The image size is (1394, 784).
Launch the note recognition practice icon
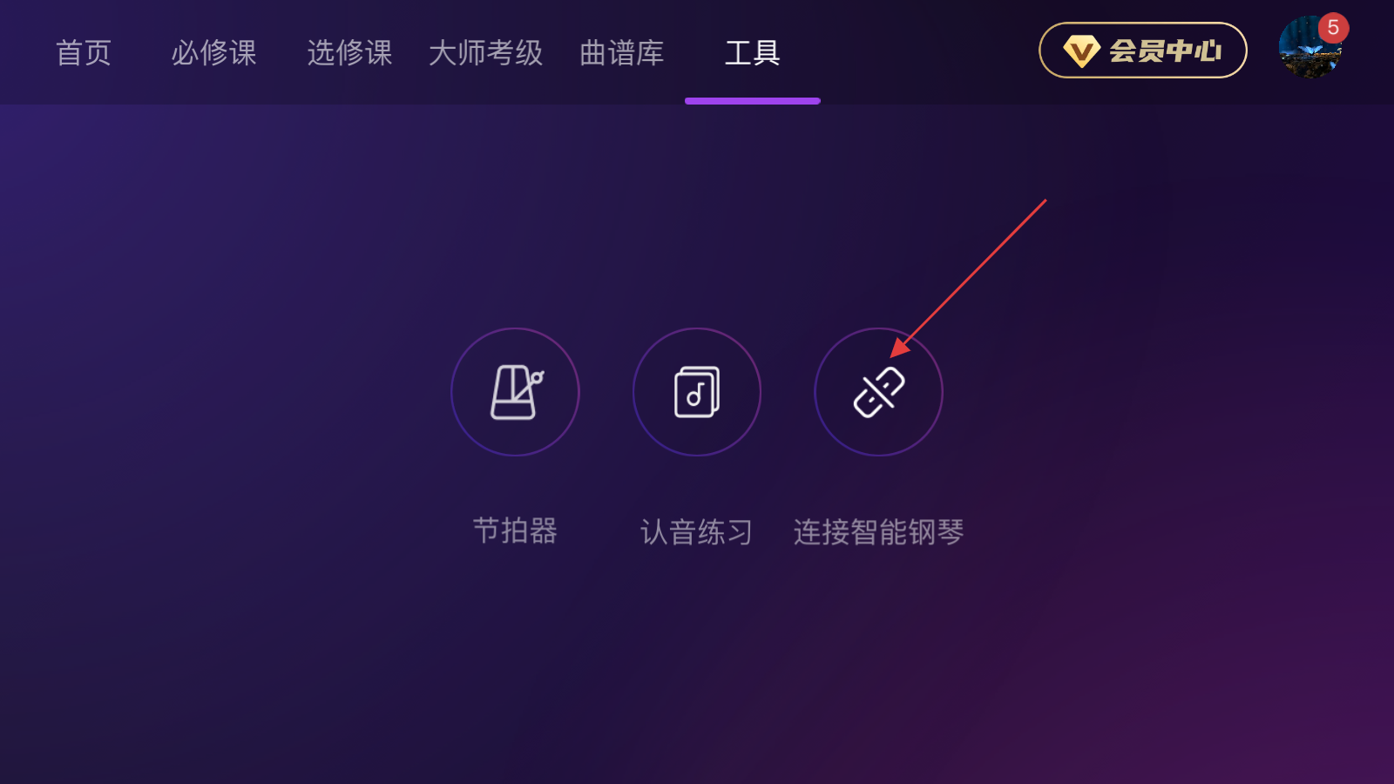(697, 392)
